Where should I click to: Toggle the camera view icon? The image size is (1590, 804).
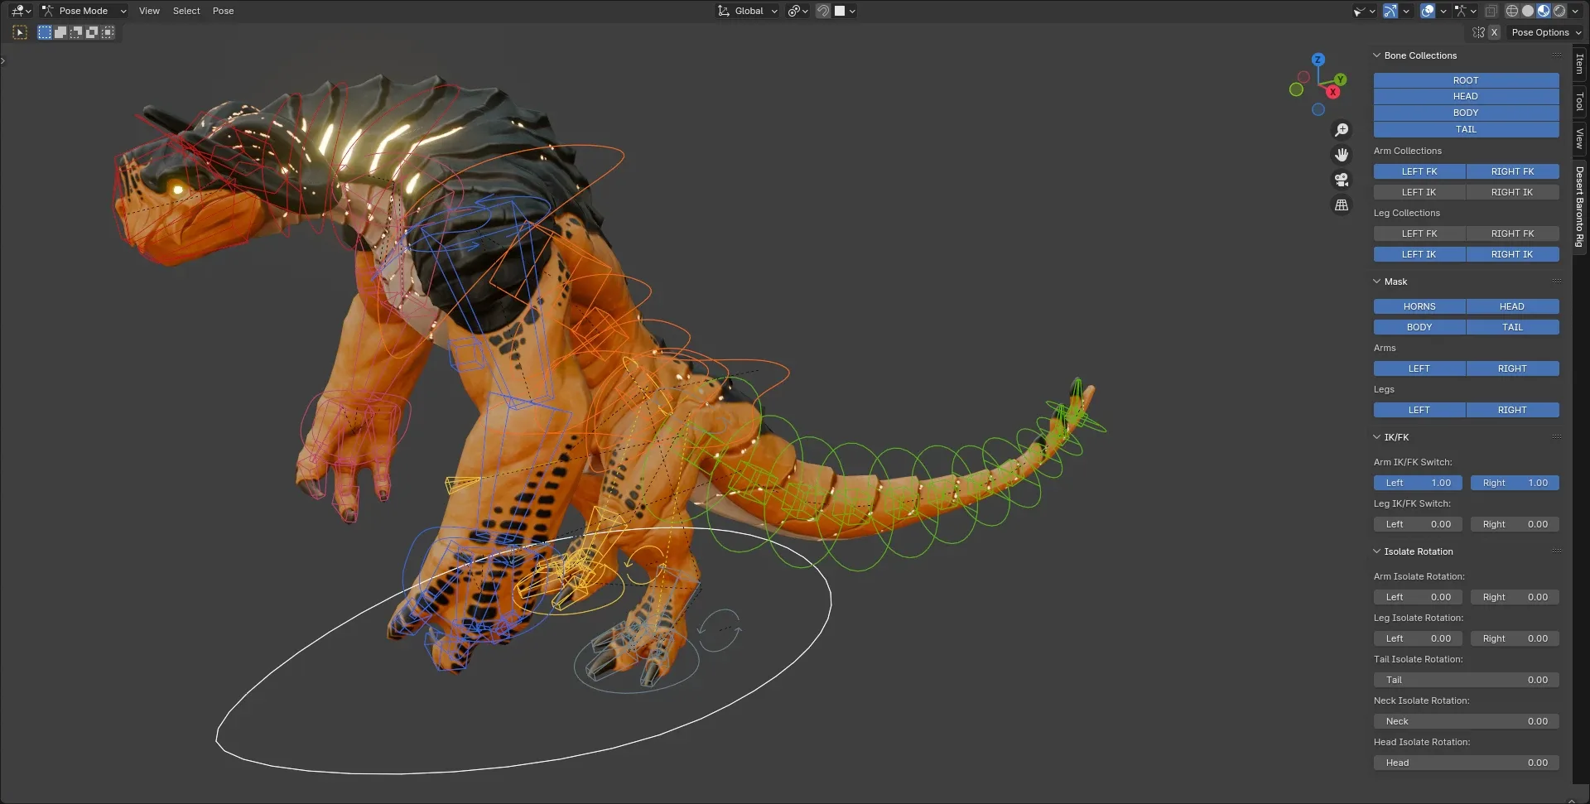coord(1342,180)
